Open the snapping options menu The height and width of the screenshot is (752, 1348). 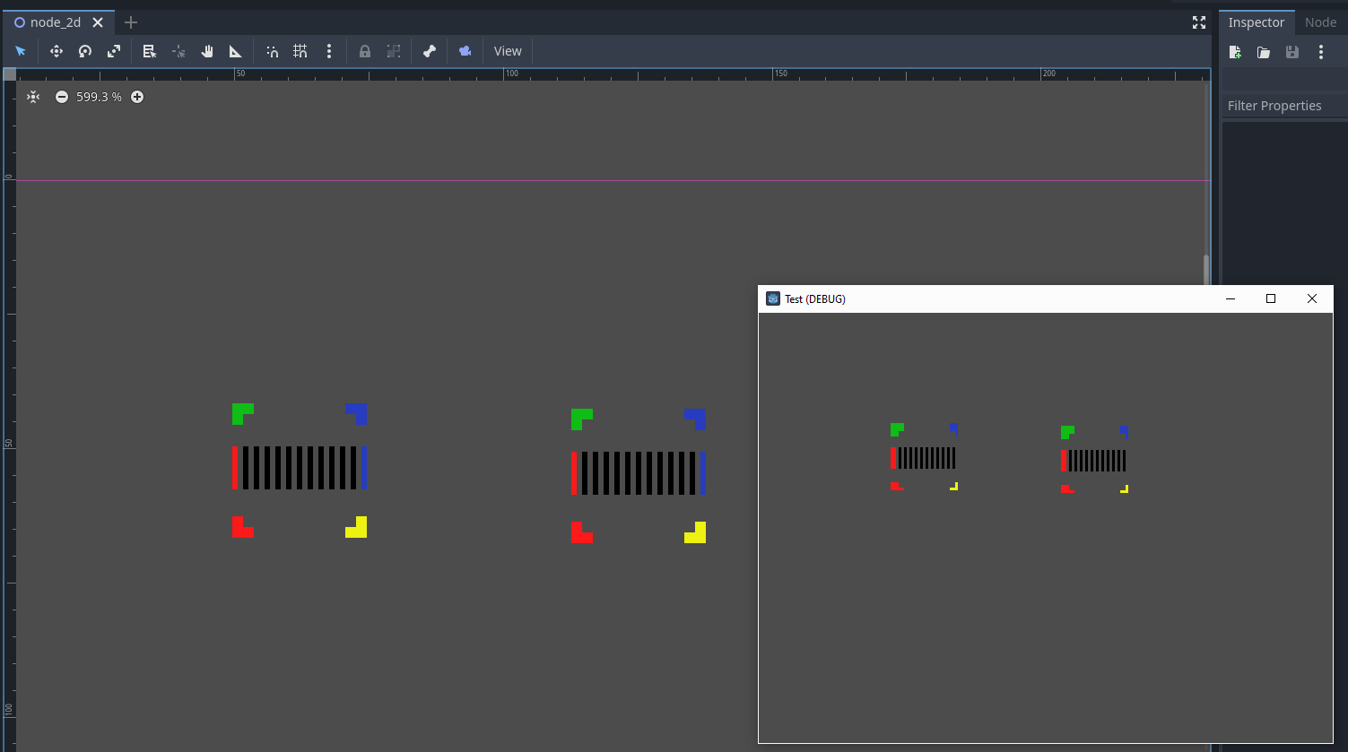(x=329, y=51)
